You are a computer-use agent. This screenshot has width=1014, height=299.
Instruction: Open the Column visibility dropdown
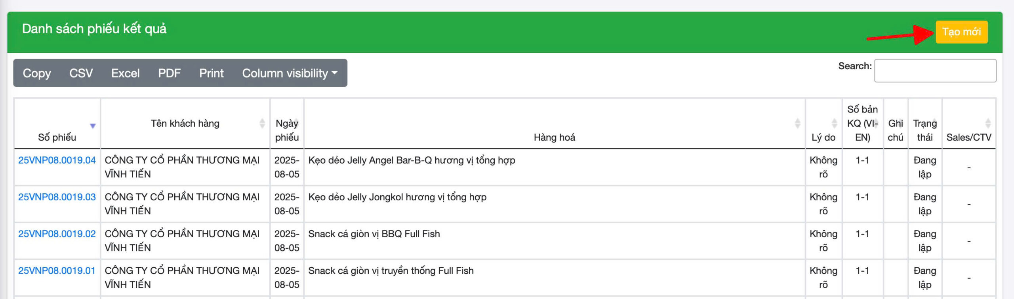coord(290,73)
